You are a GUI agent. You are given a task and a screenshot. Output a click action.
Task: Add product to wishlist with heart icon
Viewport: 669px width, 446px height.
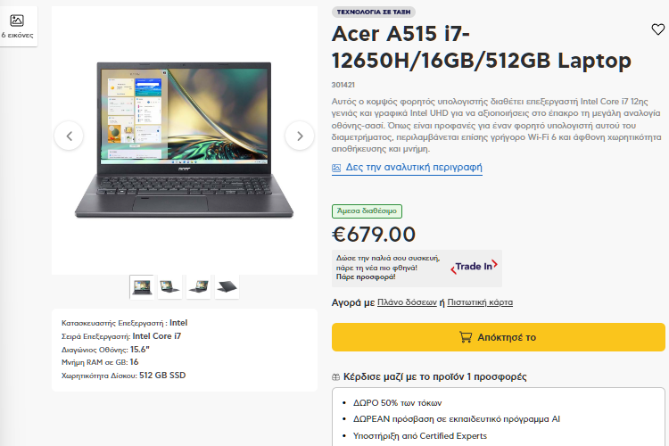(657, 29)
